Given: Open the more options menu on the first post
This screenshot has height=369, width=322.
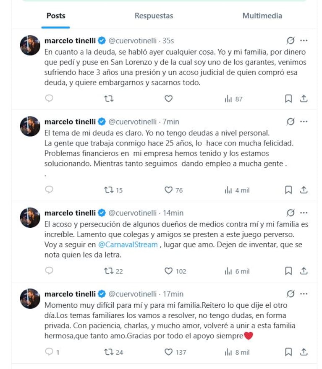Looking at the screenshot, I should point(303,41).
